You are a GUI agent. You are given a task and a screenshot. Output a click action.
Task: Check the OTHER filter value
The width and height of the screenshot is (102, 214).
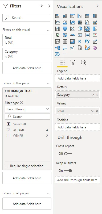[9, 136]
